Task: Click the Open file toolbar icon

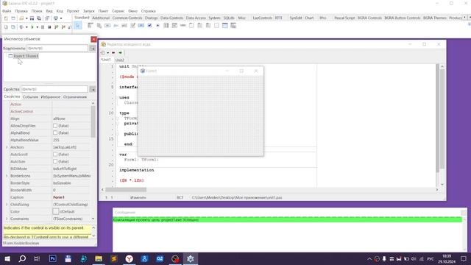Action: point(21,18)
